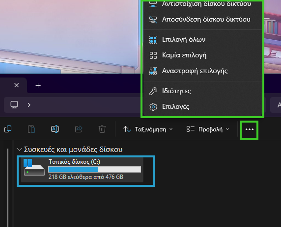This screenshot has width=281, height=227.
Task: Click the Windows drive icon of Τοπικός δίσκος (C:)
Action: [34, 168]
